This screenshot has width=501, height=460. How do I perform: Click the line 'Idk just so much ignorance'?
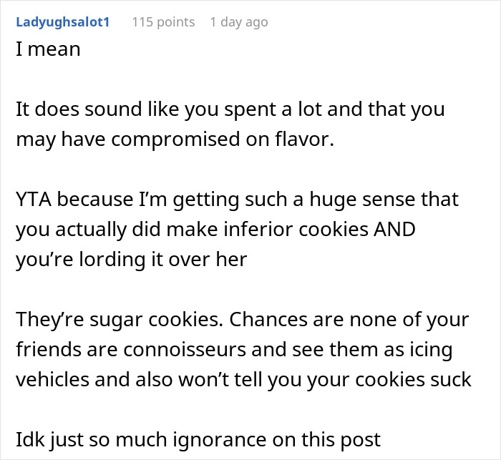pos(198,439)
